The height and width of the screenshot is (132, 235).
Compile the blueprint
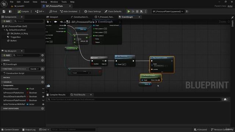(x=23, y=11)
